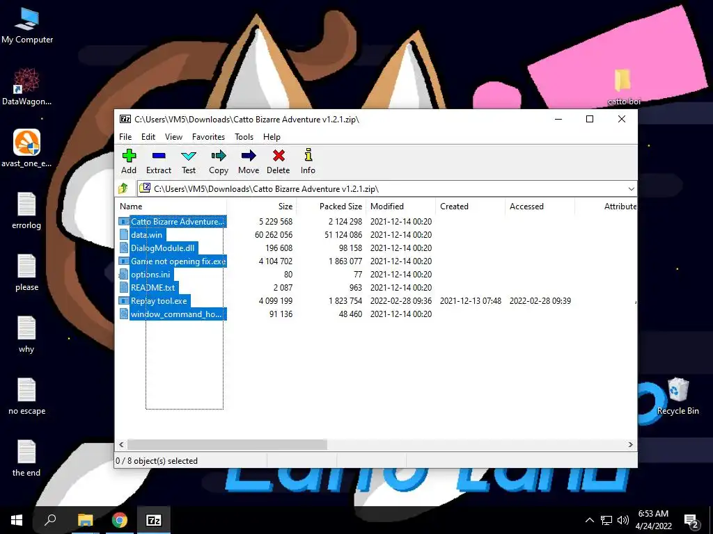Image resolution: width=713 pixels, height=534 pixels.
Task: Open the Tools menu
Action: point(244,137)
